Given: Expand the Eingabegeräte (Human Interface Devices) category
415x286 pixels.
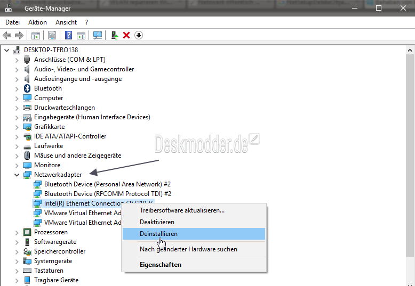Looking at the screenshot, I should (x=17, y=117).
